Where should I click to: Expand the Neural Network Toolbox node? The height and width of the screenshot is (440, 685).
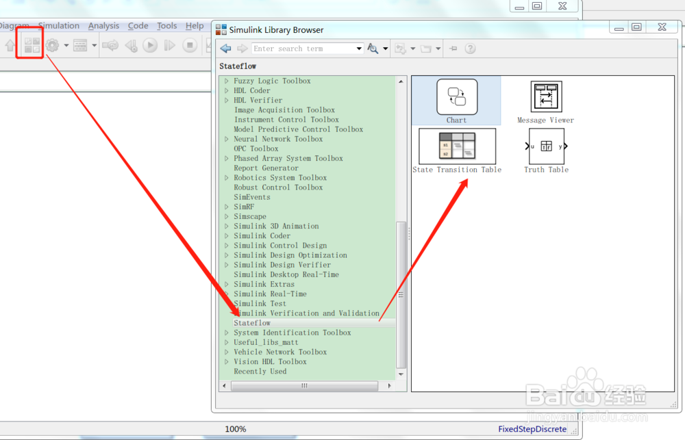(226, 139)
